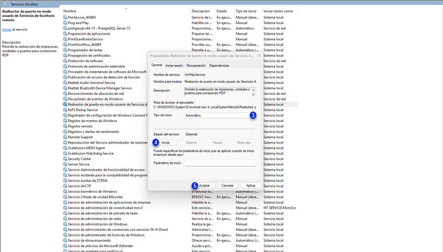The width and height of the screenshot is (443, 252).
Task: Click gear icon beside Servicio biométrico de Windows
Action: coord(65,192)
